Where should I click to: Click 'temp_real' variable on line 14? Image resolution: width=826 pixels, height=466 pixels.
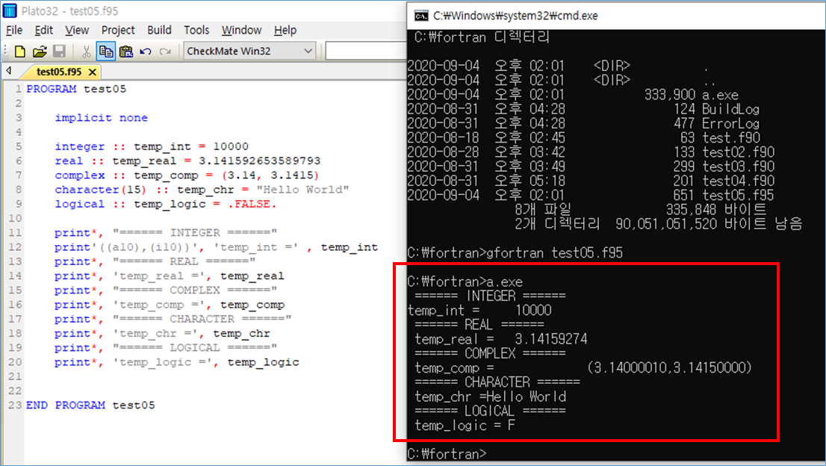pyautogui.click(x=252, y=276)
